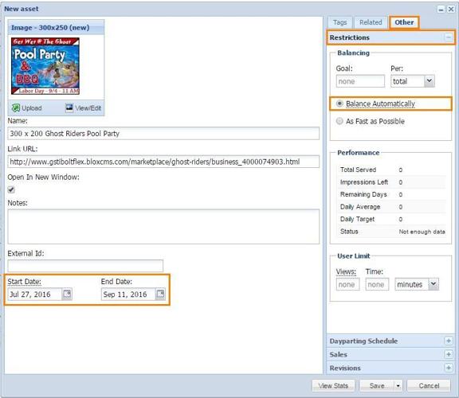Click the Link URL input field
The width and height of the screenshot is (459, 398).
(163, 162)
